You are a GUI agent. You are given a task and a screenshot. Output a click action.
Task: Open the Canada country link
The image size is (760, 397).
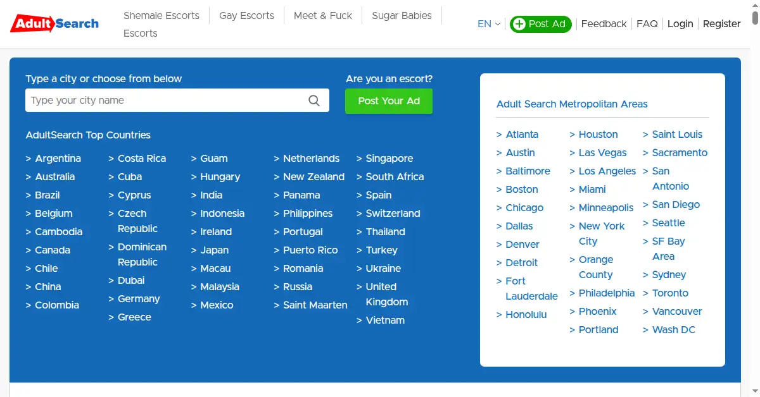53,250
